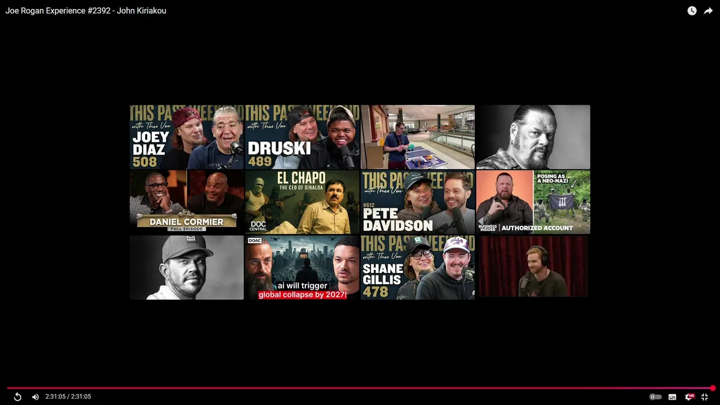Open the Druski 489 video thumbnail
This screenshot has height=405, width=720.
[302, 137]
